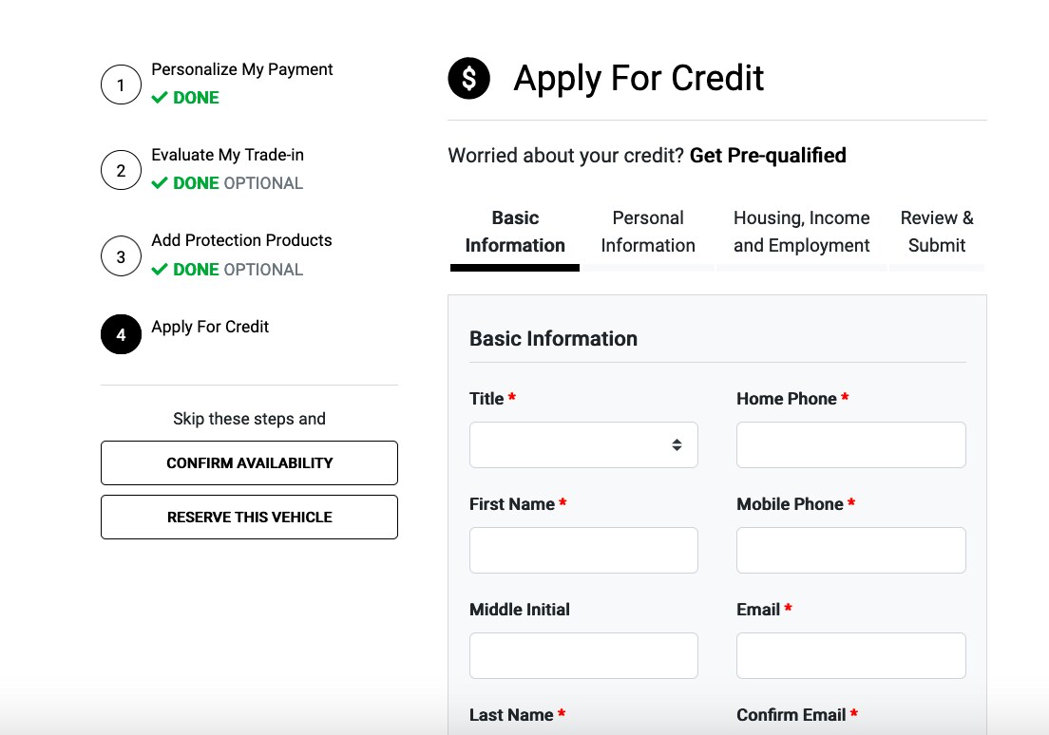Click Confirm Availability button
The width and height of the screenshot is (1049, 735).
point(250,462)
